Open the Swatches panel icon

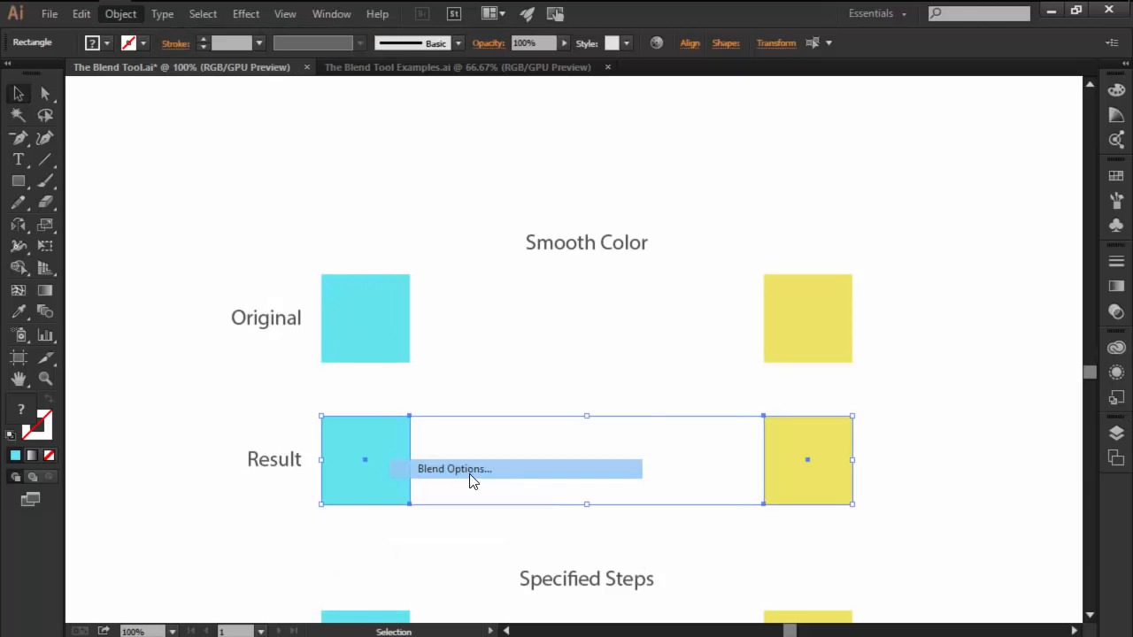coord(1116,176)
